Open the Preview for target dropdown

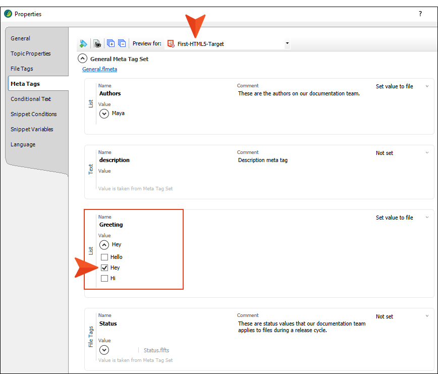tap(287, 43)
